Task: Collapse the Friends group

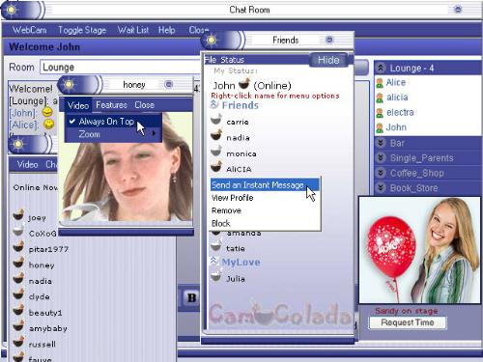Action: (x=214, y=104)
